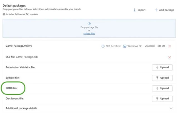Click Additional package details label

tap(21, 108)
